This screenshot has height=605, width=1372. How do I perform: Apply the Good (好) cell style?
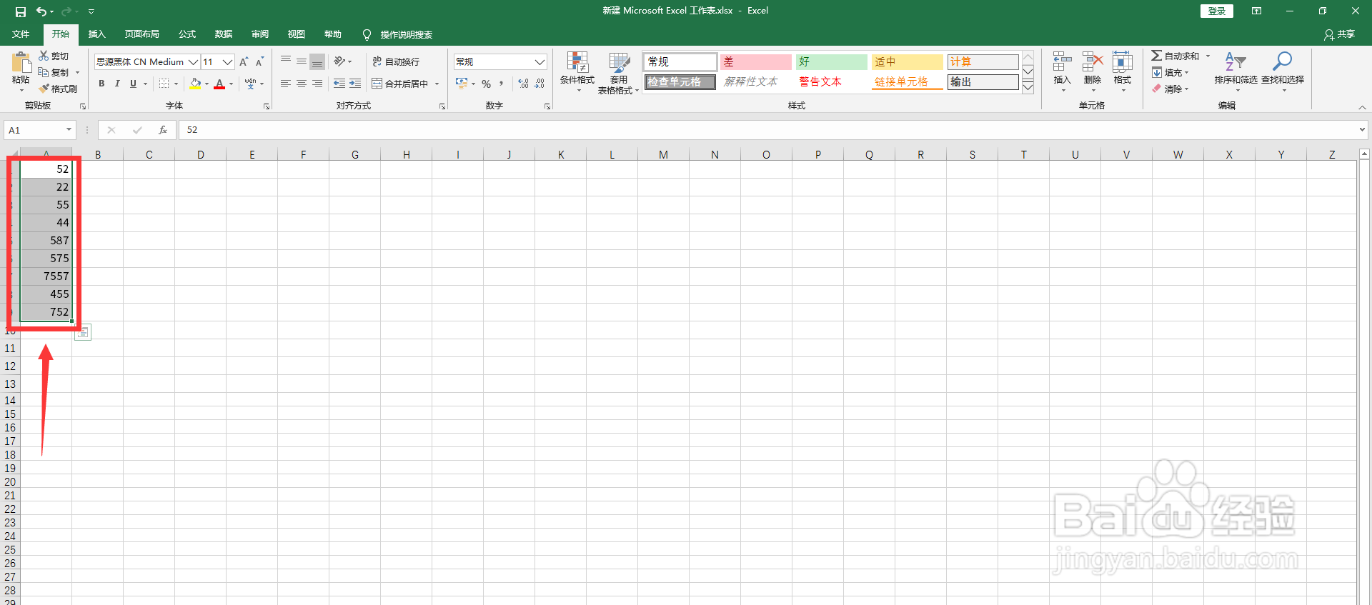pos(832,62)
